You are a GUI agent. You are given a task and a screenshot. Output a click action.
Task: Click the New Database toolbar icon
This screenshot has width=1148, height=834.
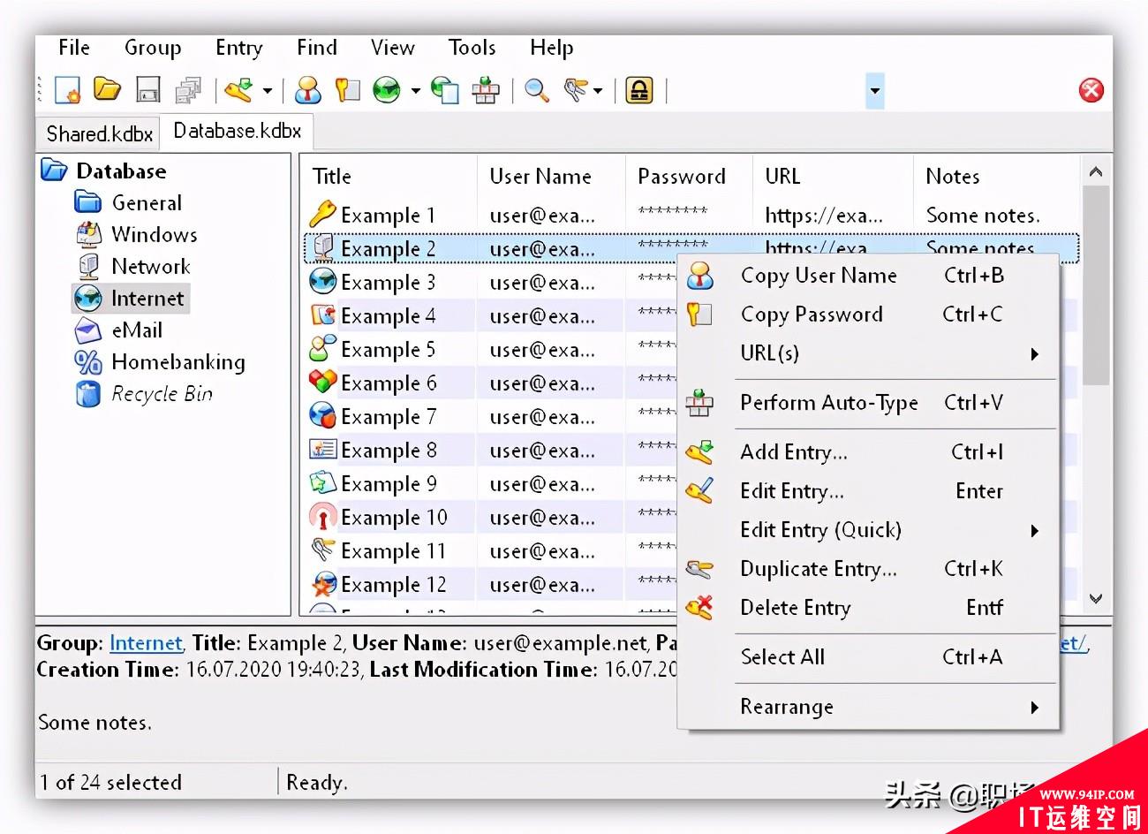[67, 90]
